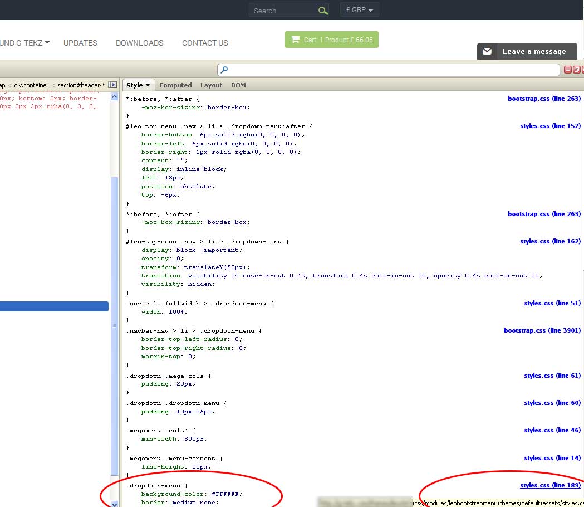Open the £ GBP currency dropdown
Screen dimensions: 584x507
[x=359, y=10]
